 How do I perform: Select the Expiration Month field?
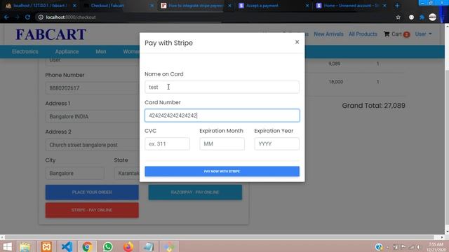(x=222, y=143)
